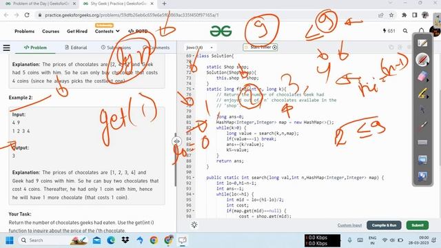
Task: Click the microphone icon in the system tray
Action: 349,240
